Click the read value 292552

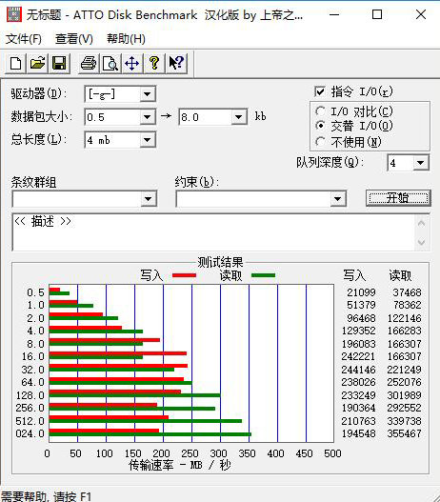tap(405, 408)
